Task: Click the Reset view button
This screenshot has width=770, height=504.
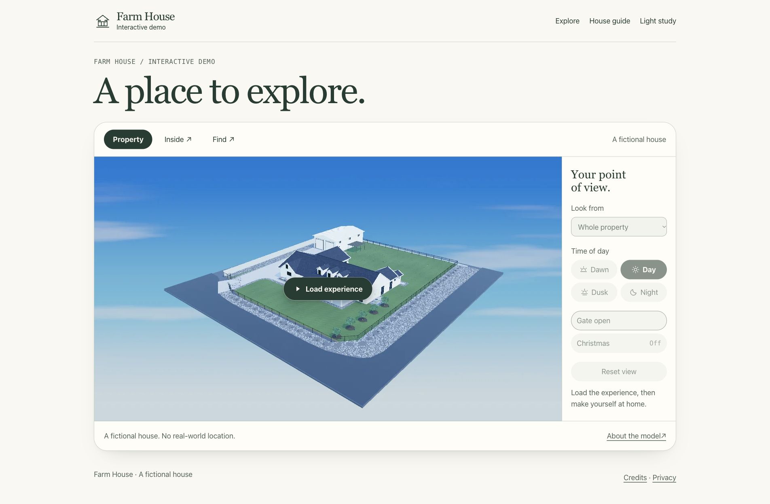Action: tap(619, 371)
